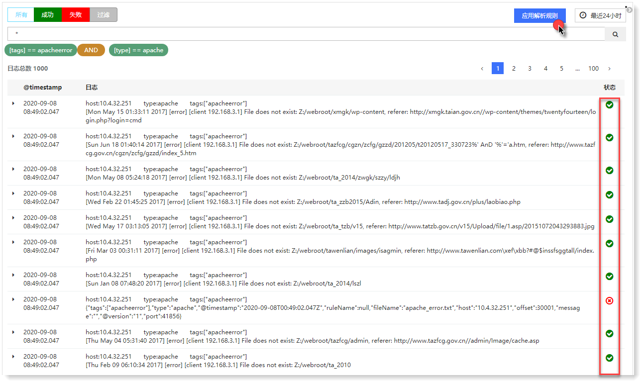Click the 日志 column header
This screenshot has height=385, width=644.
pos(92,88)
